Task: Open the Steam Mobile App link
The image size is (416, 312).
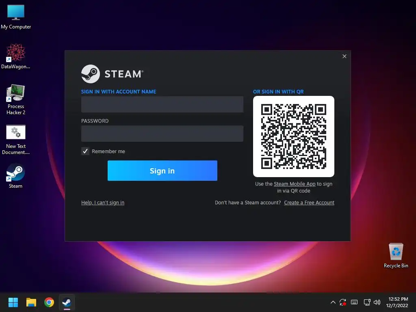Action: 295,184
